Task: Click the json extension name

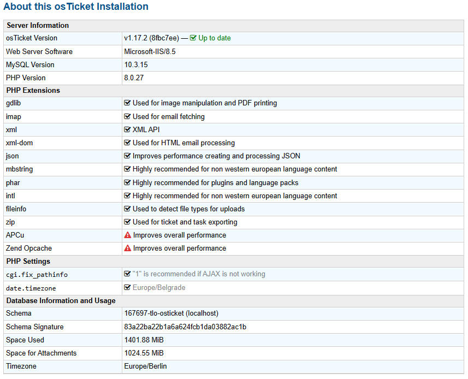Action: coord(12,156)
